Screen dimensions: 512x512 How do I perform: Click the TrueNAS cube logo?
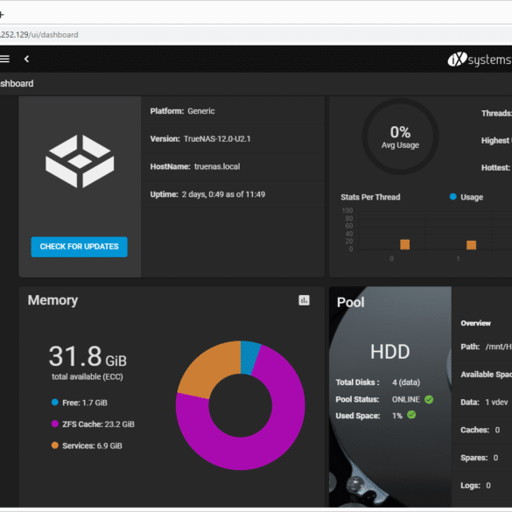pos(80,161)
